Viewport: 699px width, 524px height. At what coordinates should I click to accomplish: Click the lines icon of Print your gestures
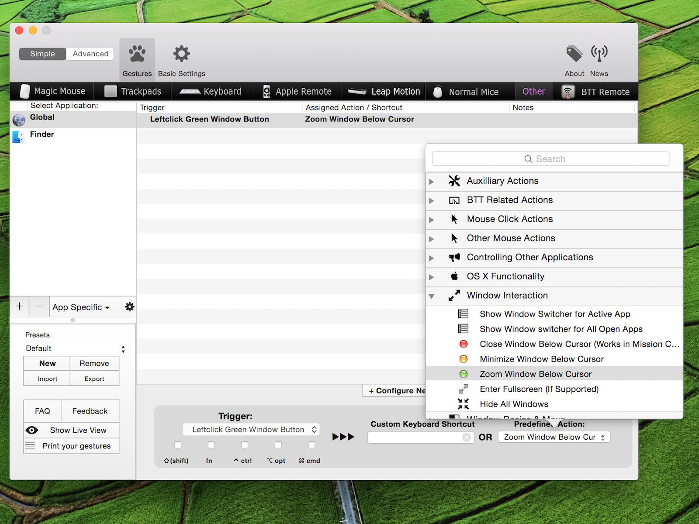coord(30,446)
